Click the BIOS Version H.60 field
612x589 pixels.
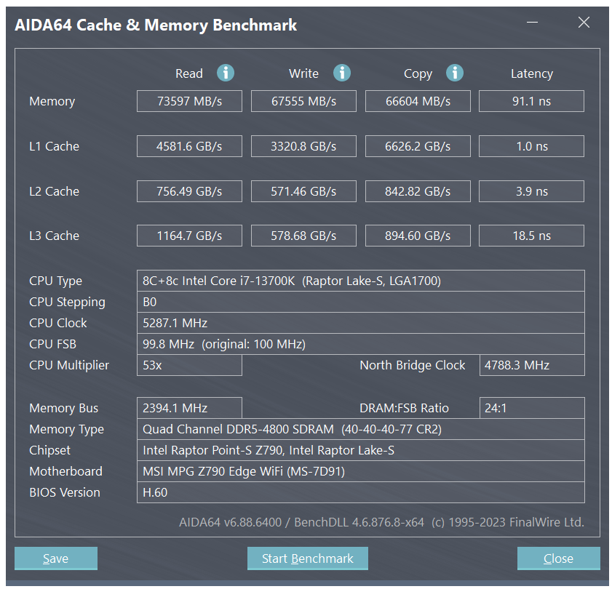tap(361, 492)
